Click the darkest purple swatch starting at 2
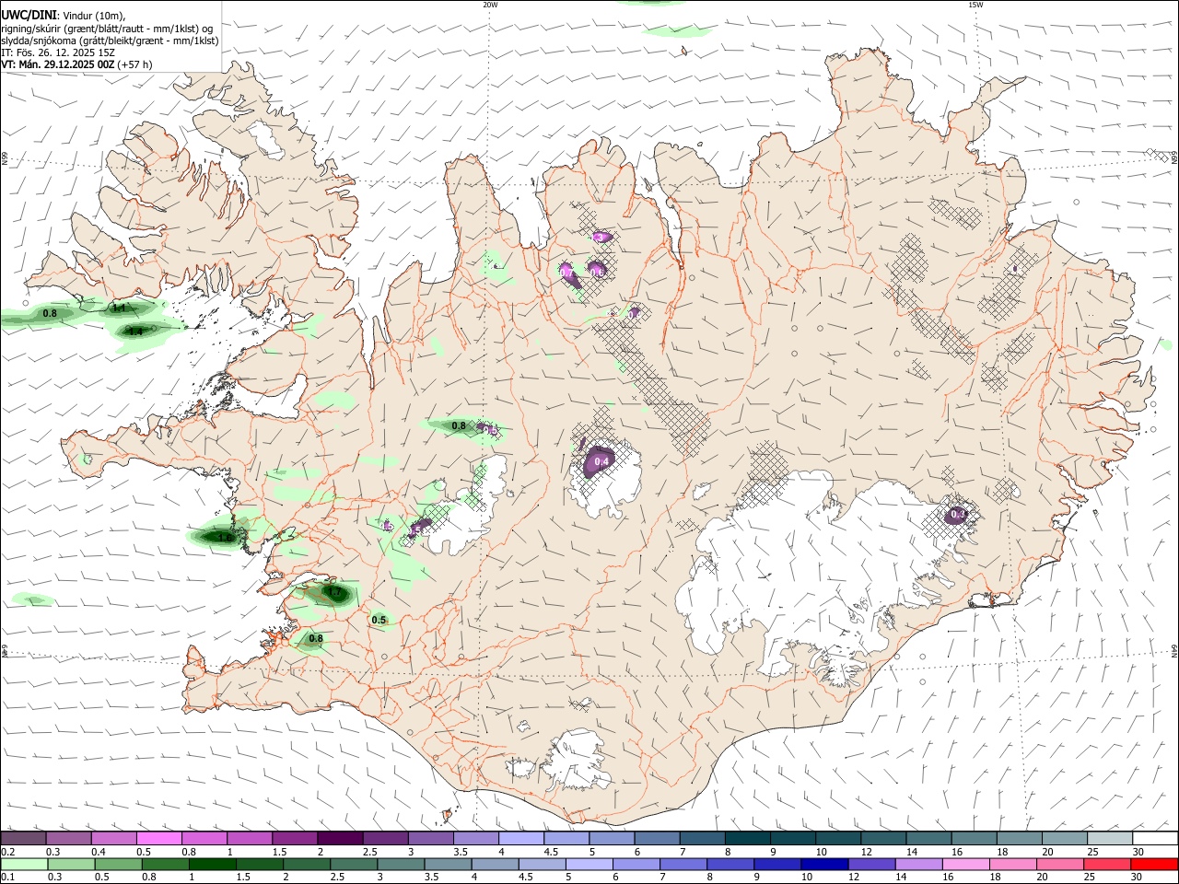 pos(339,839)
